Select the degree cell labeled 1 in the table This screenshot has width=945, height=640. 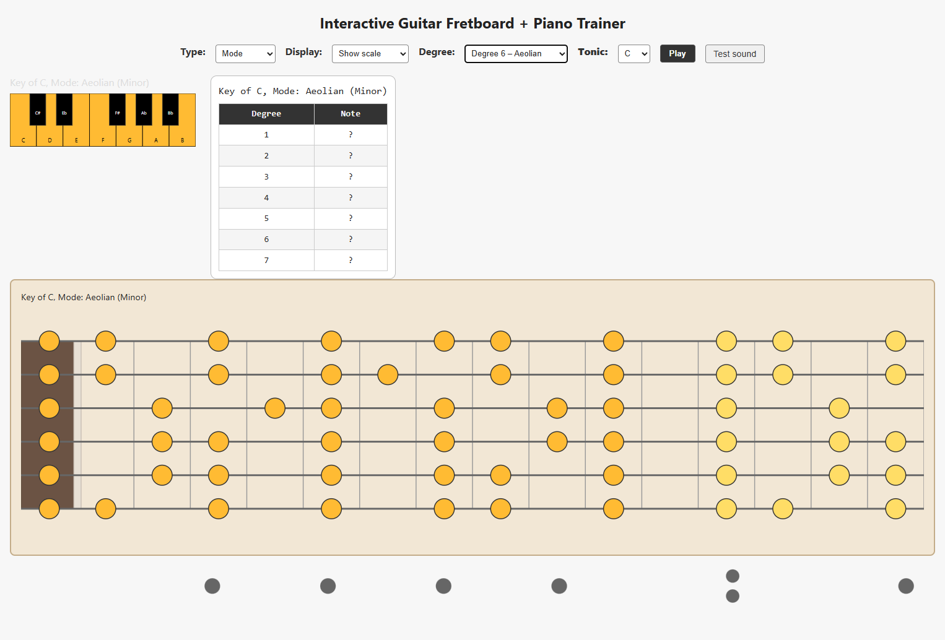(266, 135)
